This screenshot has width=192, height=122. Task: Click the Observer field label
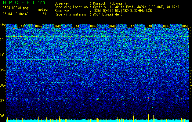tap(62, 3)
